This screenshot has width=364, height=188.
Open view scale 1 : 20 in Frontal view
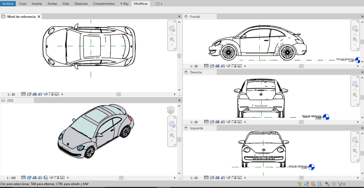click(194, 66)
